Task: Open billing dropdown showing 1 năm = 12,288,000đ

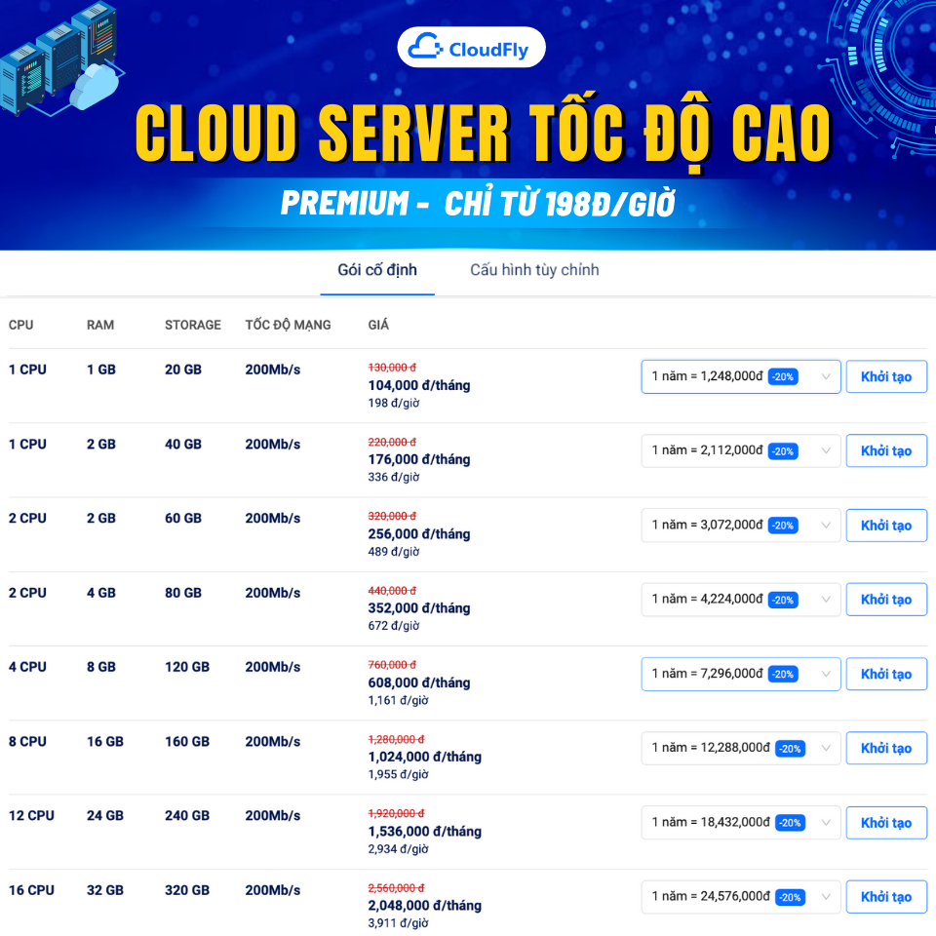Action: (x=741, y=748)
